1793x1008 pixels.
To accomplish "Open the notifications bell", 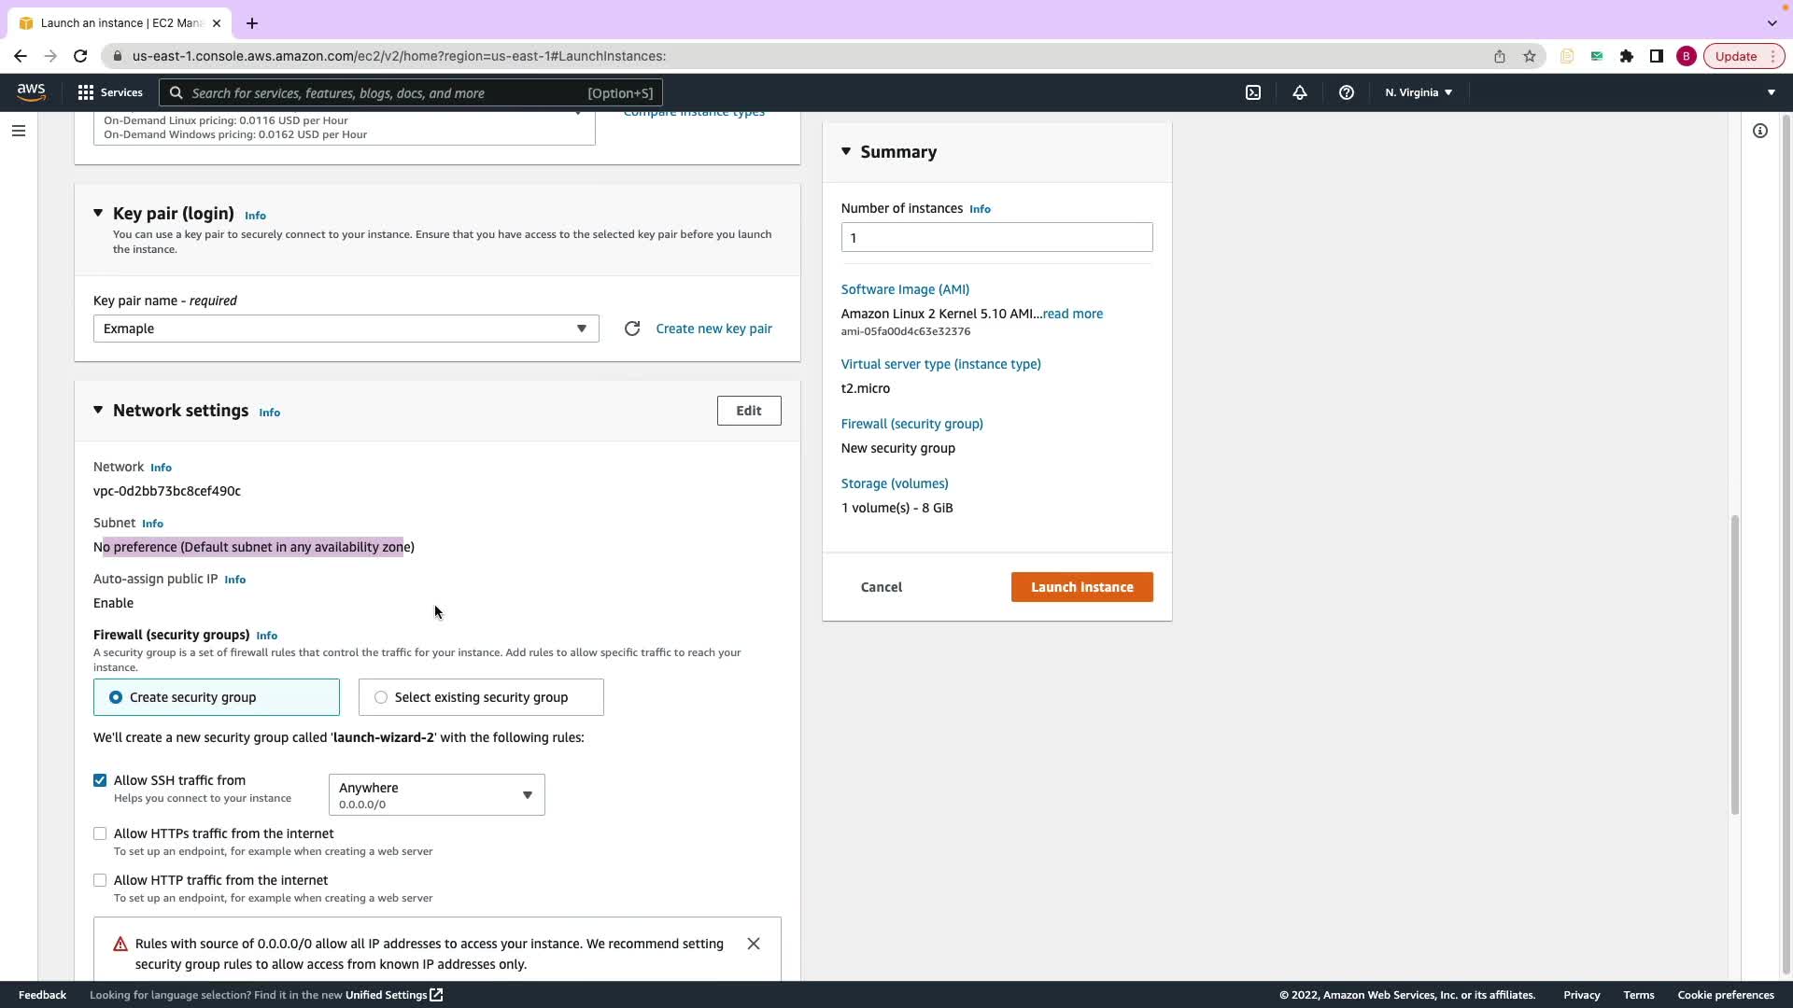I will point(1299,92).
